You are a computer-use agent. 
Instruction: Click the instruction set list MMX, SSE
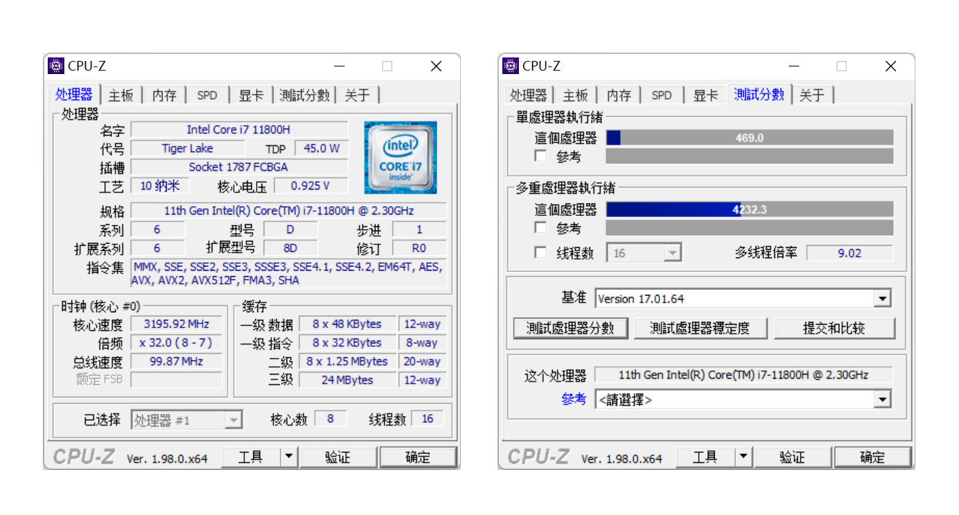(289, 273)
